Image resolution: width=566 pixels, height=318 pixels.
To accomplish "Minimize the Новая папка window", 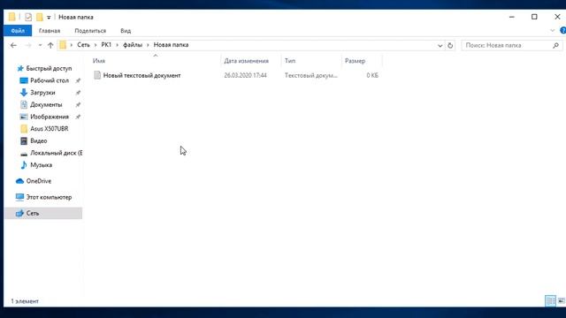I will pyautogui.click(x=512, y=17).
